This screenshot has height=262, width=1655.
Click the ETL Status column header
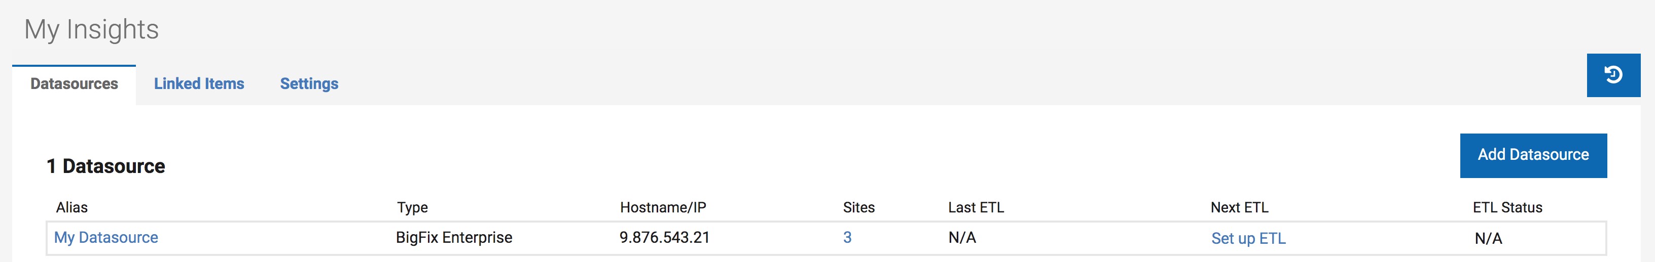(1506, 207)
